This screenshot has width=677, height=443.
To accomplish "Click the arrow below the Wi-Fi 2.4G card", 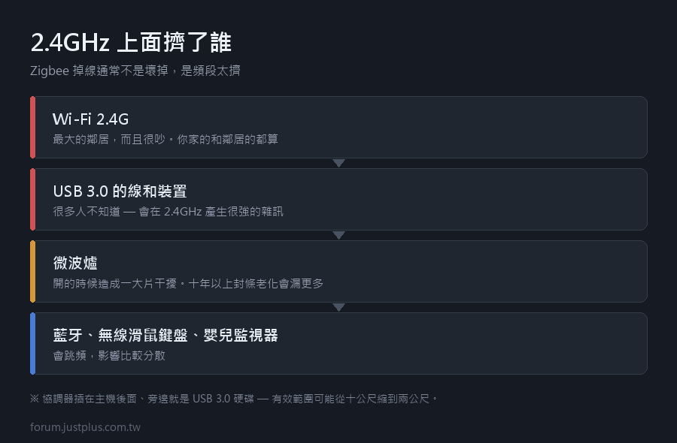I will click(x=339, y=164).
